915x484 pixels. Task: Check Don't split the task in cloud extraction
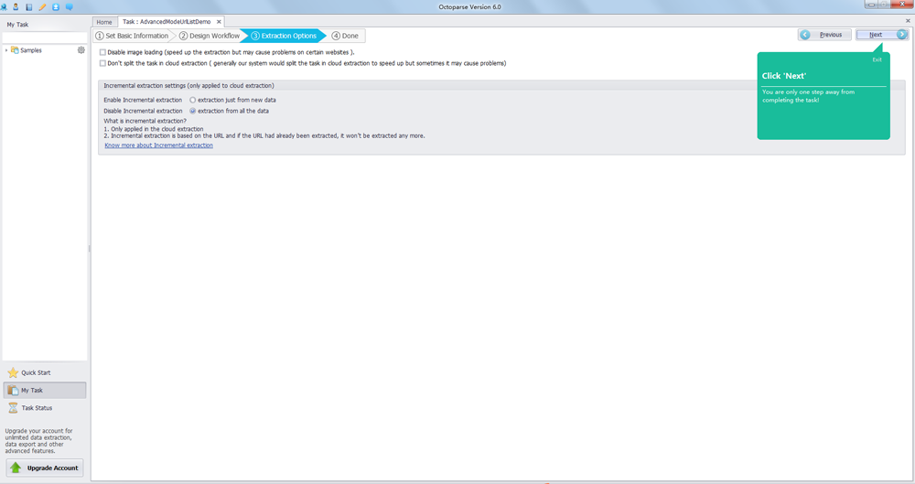click(x=102, y=63)
